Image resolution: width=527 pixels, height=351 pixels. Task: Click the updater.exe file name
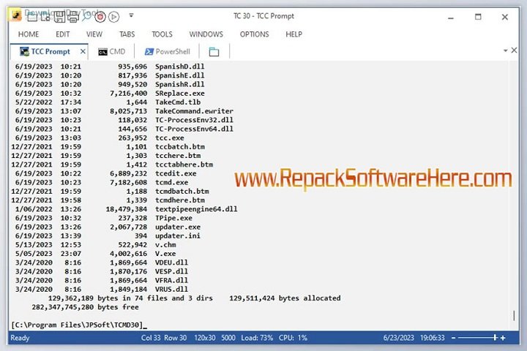178,227
